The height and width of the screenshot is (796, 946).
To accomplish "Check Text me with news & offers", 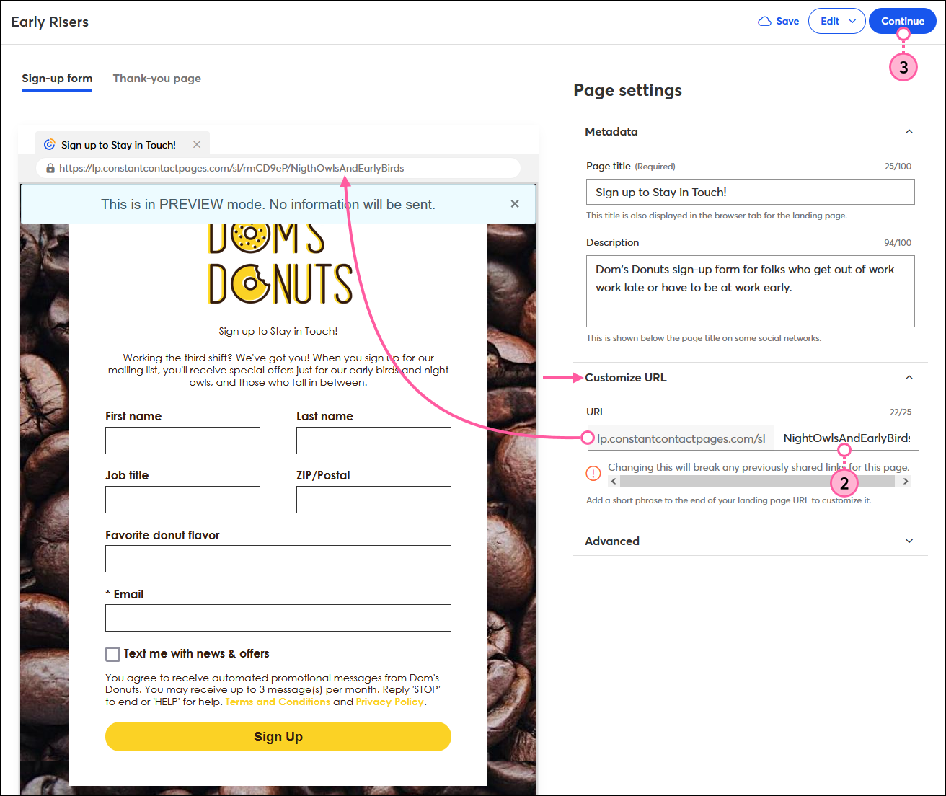I will 112,654.
